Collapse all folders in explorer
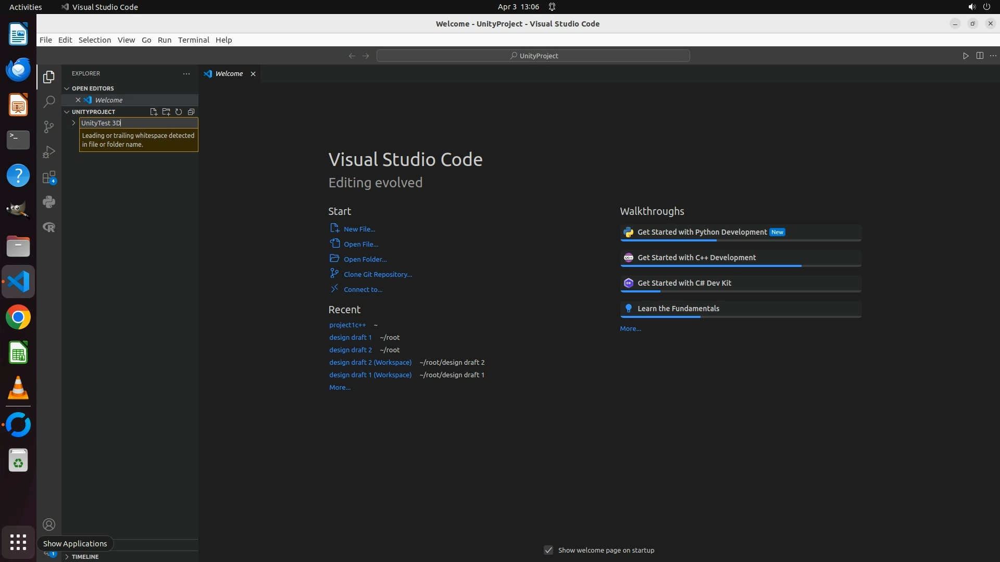The image size is (1000, 562). [x=191, y=112]
